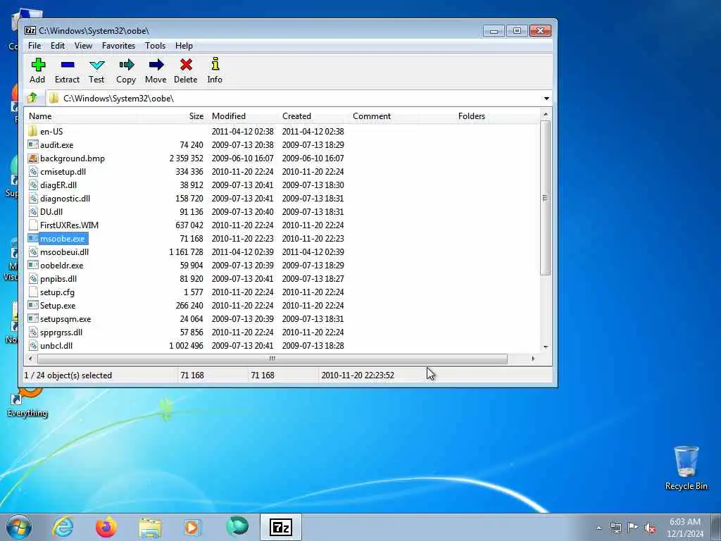Screen dimensions: 721x541
Task: Open Windows Media Player in taskbar
Action: point(192,527)
